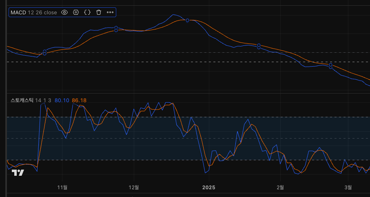Select the 스토캐스틱 14 1 3 indicator legend
This screenshot has height=197, width=370.
tap(31, 101)
